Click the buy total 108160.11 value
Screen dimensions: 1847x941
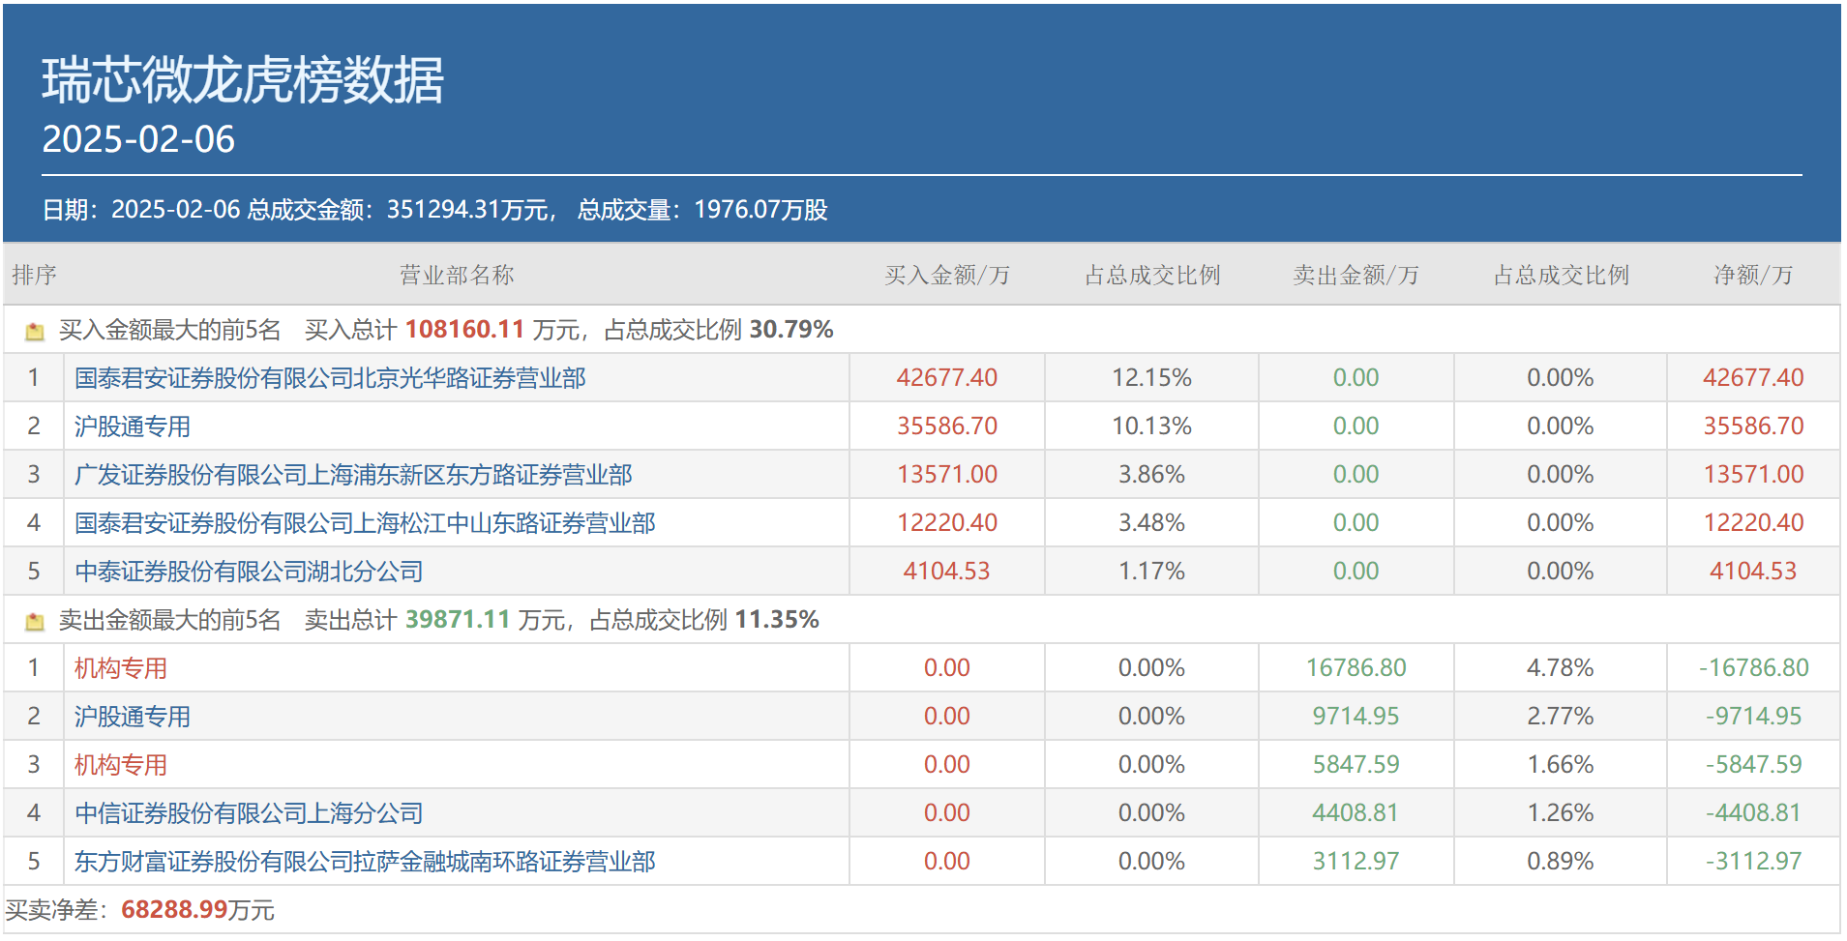pyautogui.click(x=464, y=330)
